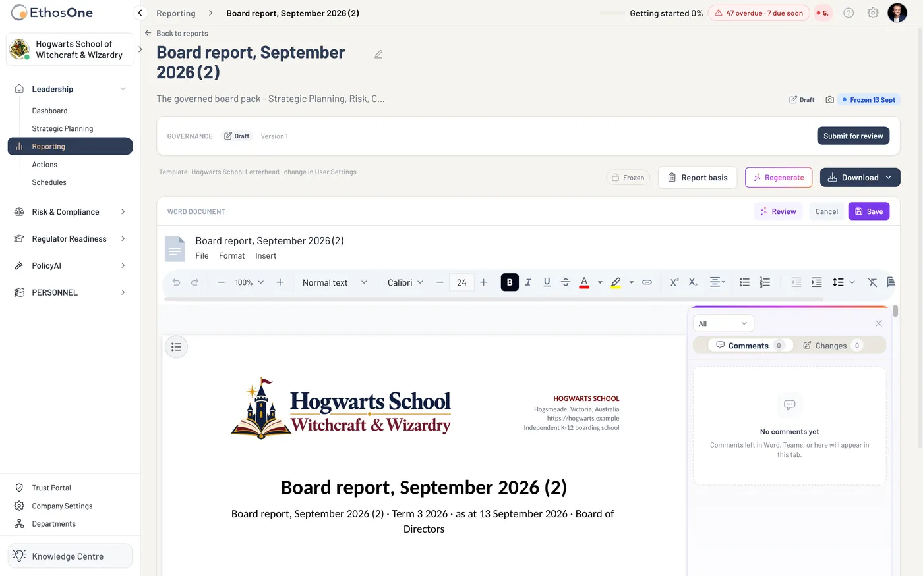Toggle strikethrough formatting
This screenshot has height=576, width=923.
coord(565,282)
